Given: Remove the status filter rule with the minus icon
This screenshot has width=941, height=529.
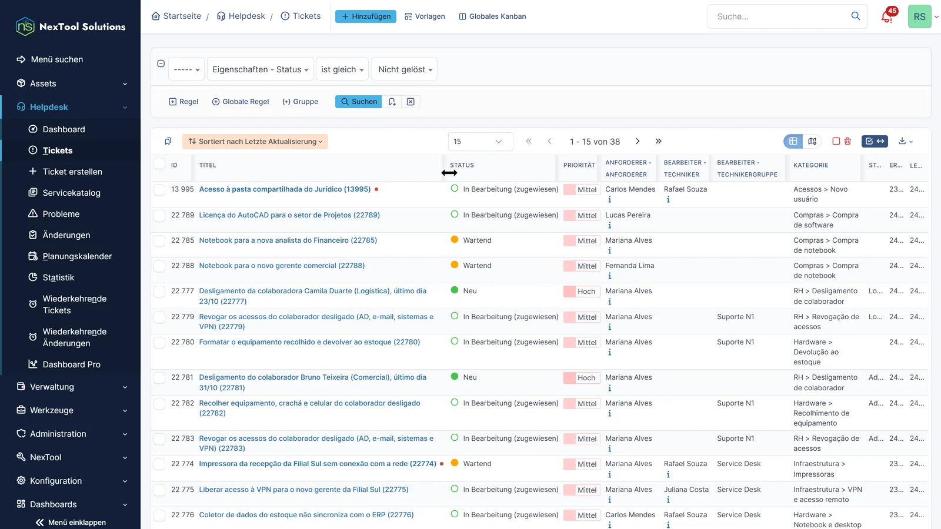Looking at the screenshot, I should pos(161,63).
